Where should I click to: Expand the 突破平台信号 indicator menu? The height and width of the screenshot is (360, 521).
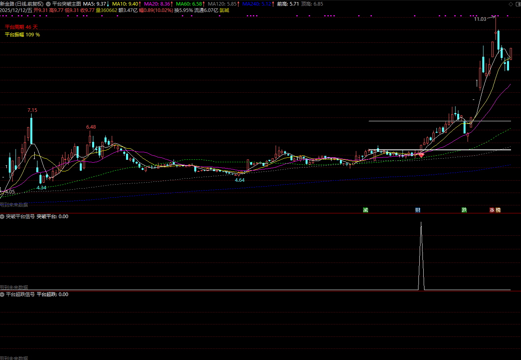click(2, 217)
